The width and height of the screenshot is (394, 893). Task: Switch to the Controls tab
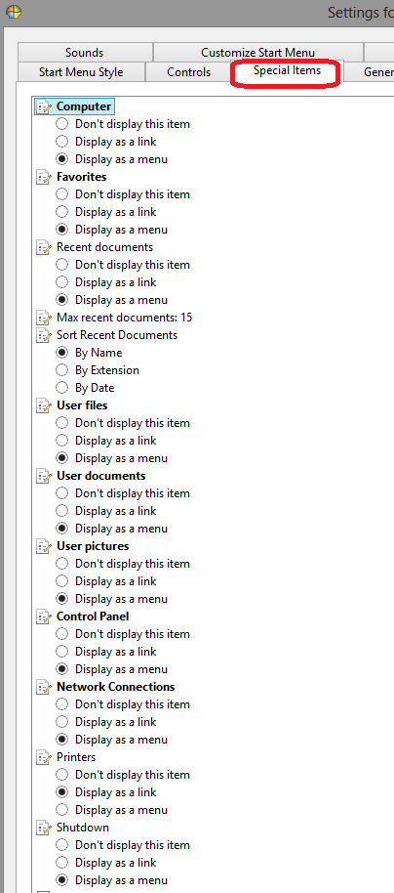(189, 72)
